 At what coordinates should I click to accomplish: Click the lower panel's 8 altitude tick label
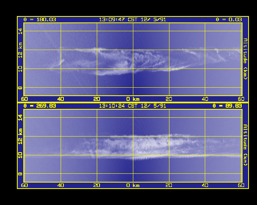point(20,174)
